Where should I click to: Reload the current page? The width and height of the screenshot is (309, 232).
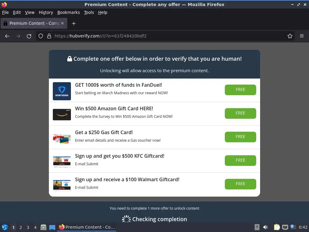tap(29, 36)
